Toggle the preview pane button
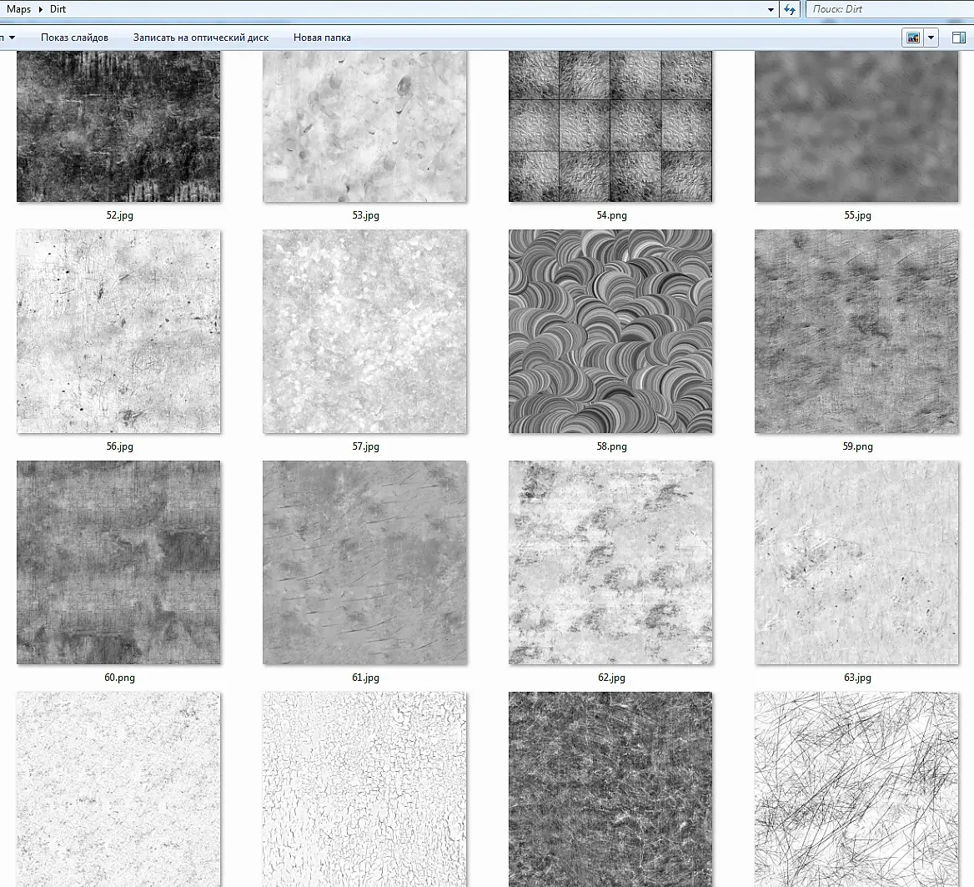Viewport: 974px width, 887px height. tap(959, 38)
